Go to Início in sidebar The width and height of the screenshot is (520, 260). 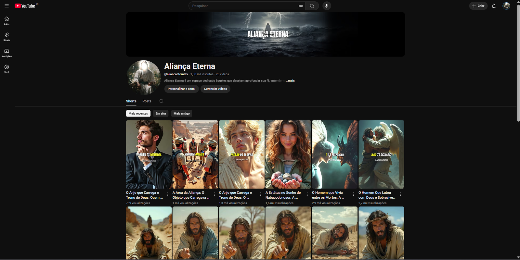pyautogui.click(x=6, y=21)
